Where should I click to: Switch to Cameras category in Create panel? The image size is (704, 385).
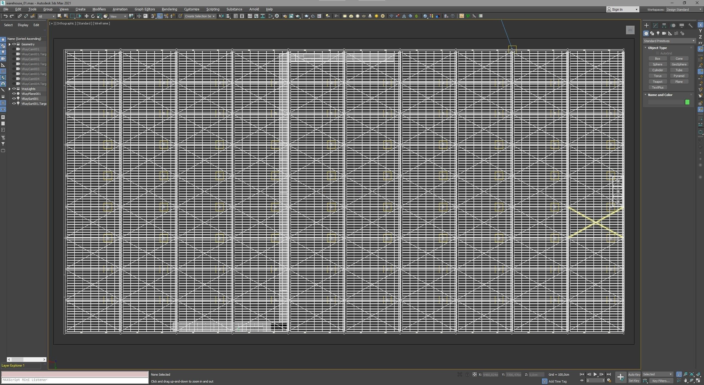point(664,33)
